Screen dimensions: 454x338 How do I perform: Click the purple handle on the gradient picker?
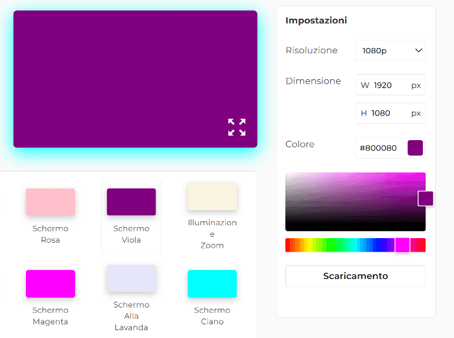tap(425, 199)
